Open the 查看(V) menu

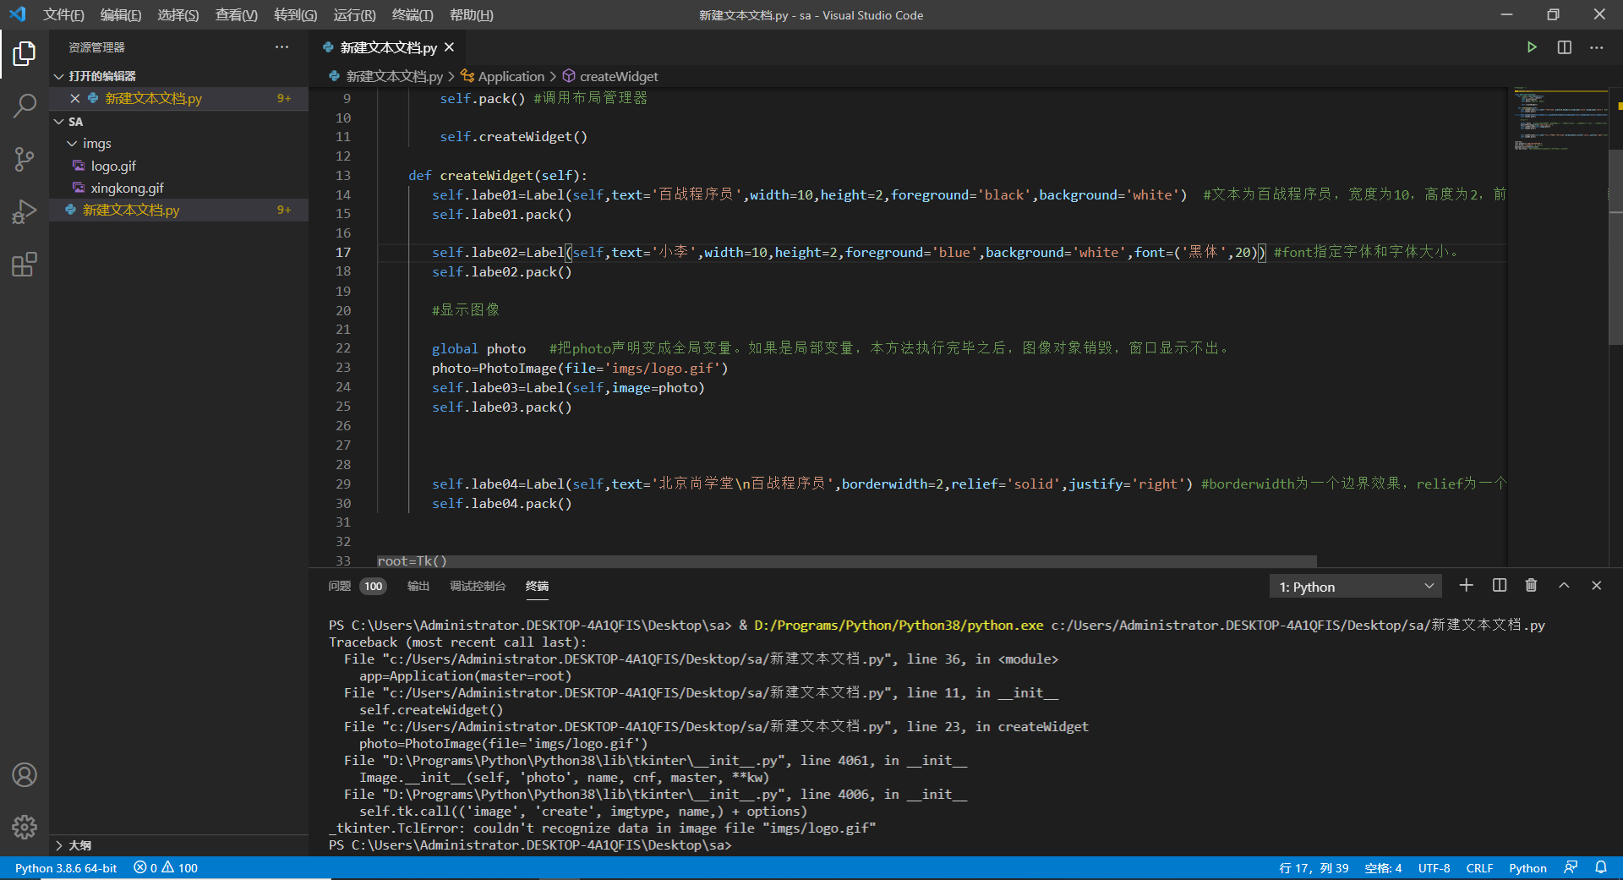(x=236, y=15)
